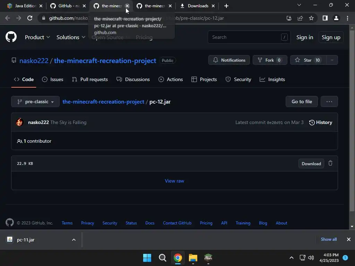Click Show all downloads
The image size is (355, 266).
pos(329,239)
